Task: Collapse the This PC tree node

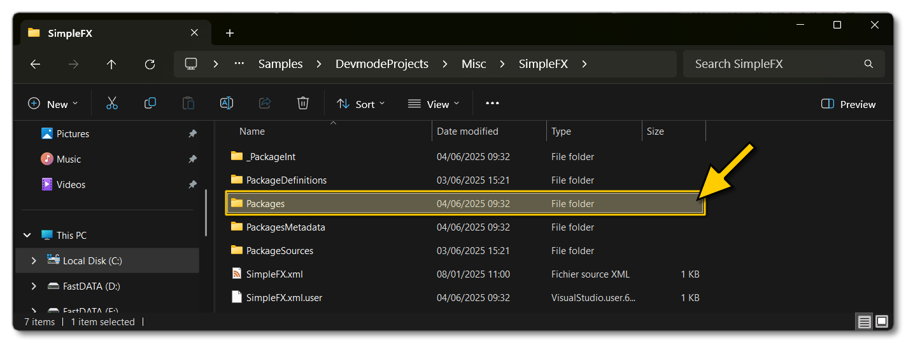Action: point(27,236)
